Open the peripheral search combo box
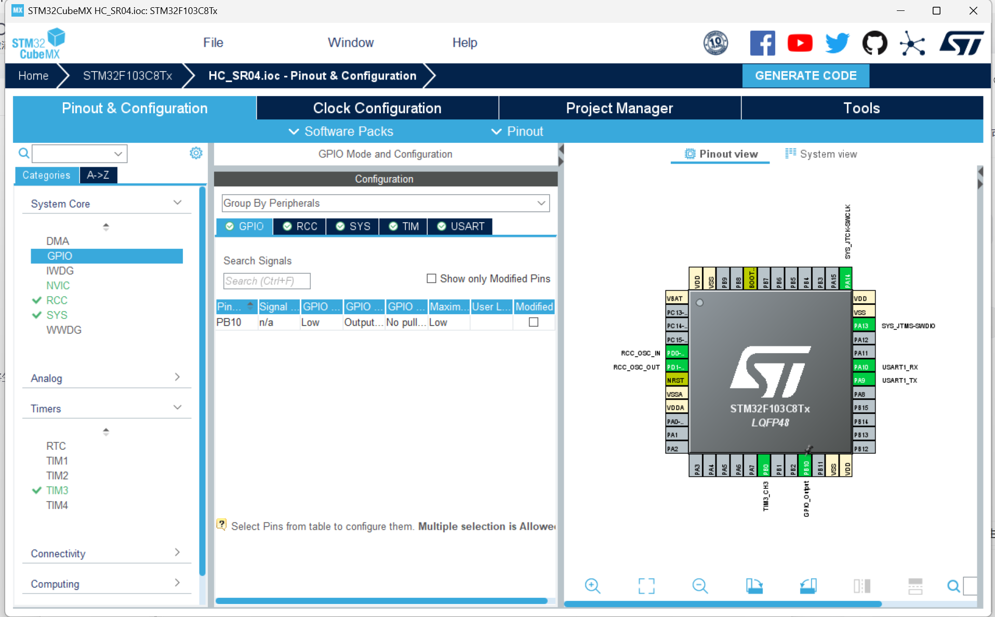This screenshot has width=995, height=617. click(79, 154)
